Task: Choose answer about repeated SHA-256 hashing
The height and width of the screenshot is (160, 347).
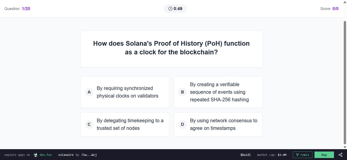Action: tap(218, 92)
